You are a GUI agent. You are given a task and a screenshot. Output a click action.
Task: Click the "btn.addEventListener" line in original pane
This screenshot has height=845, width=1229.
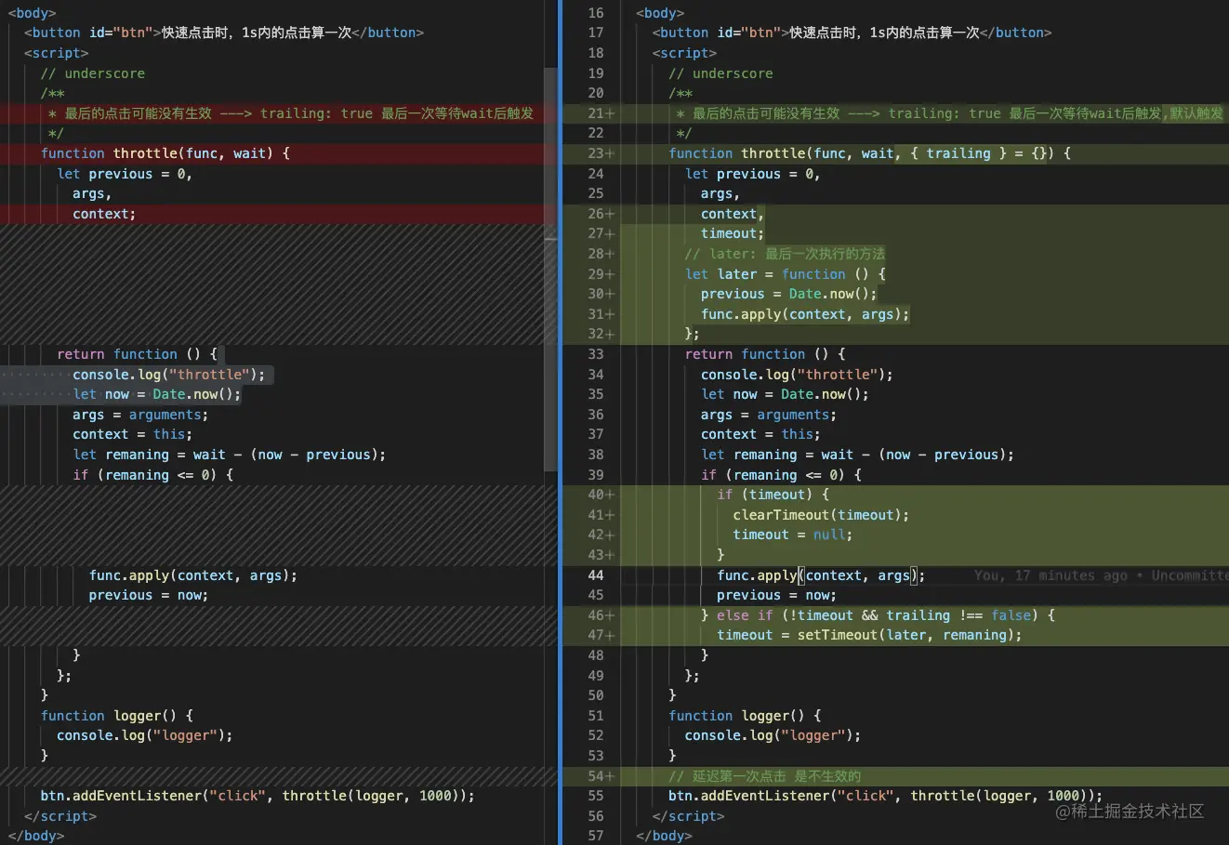[x=258, y=796]
